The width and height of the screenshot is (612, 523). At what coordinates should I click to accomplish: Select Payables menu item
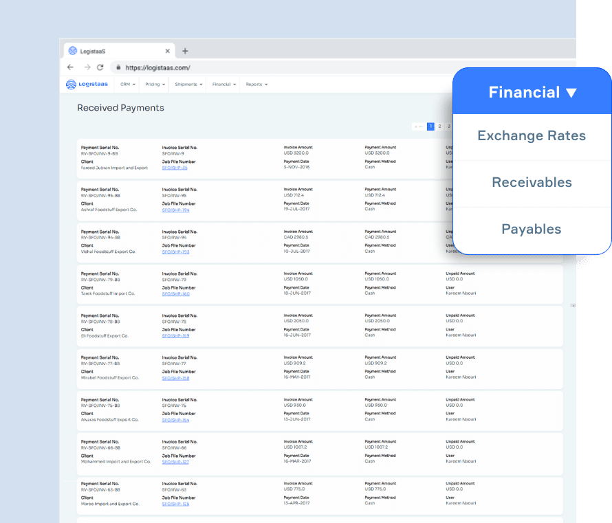pyautogui.click(x=532, y=229)
